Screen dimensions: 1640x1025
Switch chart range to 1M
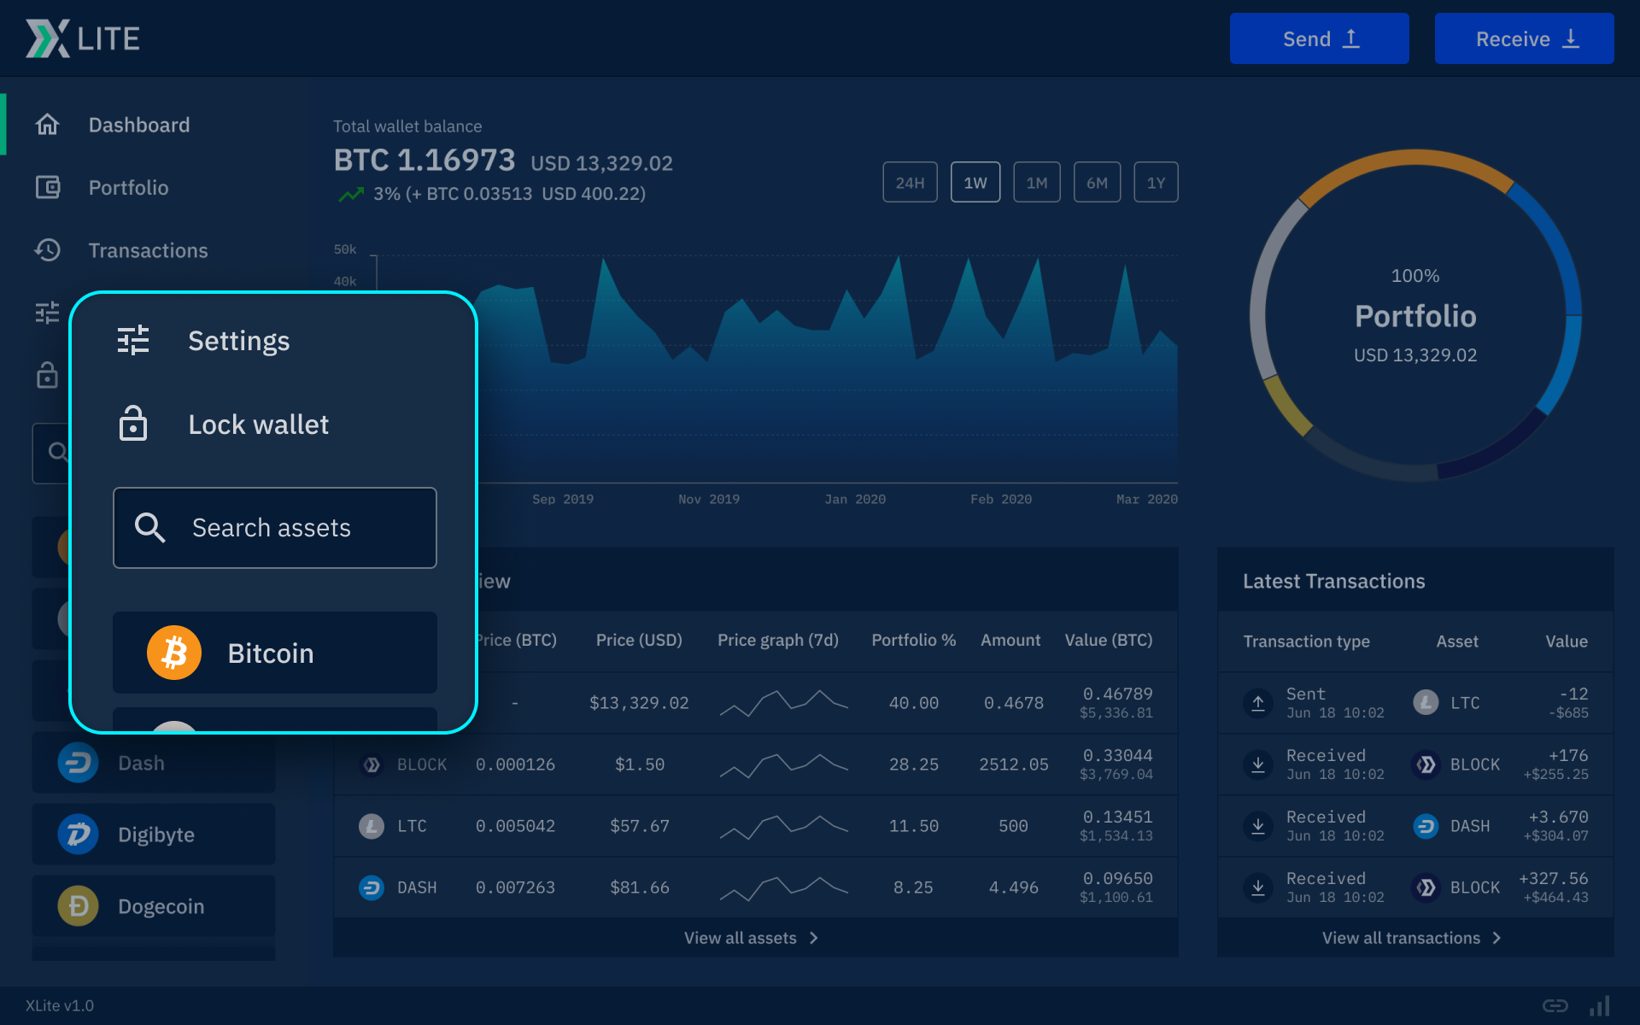[x=1036, y=182]
